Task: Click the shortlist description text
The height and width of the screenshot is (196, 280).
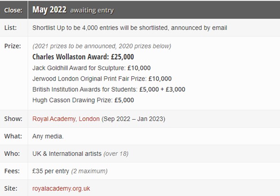Action: [x=130, y=28]
